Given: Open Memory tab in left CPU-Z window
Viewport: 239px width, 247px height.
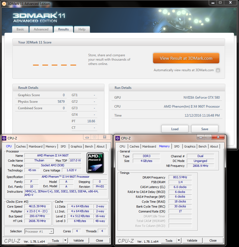Looking at the screenshot, I should [x=51, y=146].
